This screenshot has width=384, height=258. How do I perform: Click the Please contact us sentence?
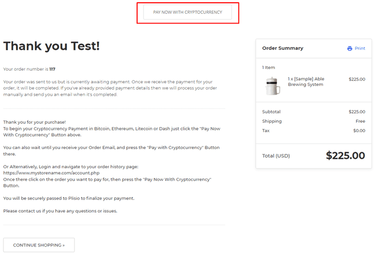point(60,211)
